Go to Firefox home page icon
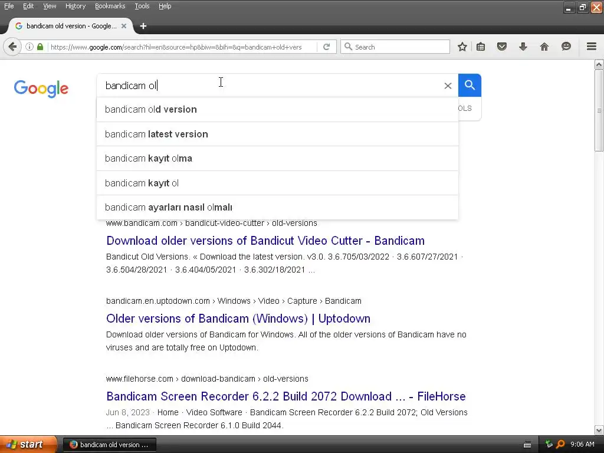This screenshot has height=453, width=604. tap(544, 47)
